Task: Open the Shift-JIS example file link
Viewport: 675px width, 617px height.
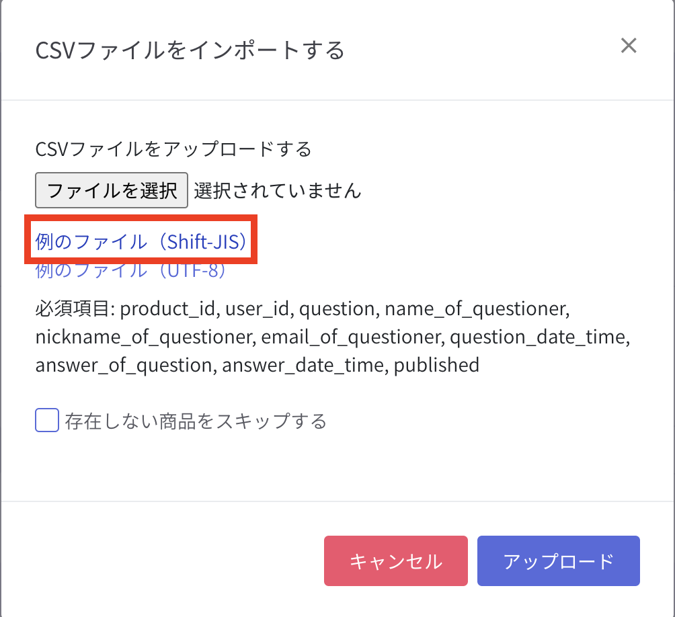Action: [141, 242]
